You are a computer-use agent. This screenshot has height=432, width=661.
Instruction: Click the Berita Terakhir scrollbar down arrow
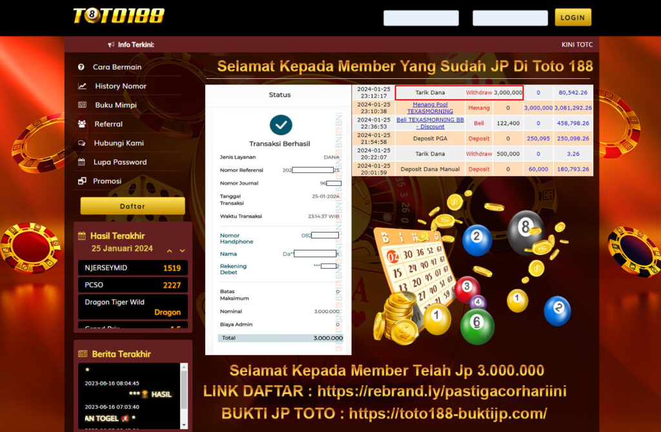[184, 426]
